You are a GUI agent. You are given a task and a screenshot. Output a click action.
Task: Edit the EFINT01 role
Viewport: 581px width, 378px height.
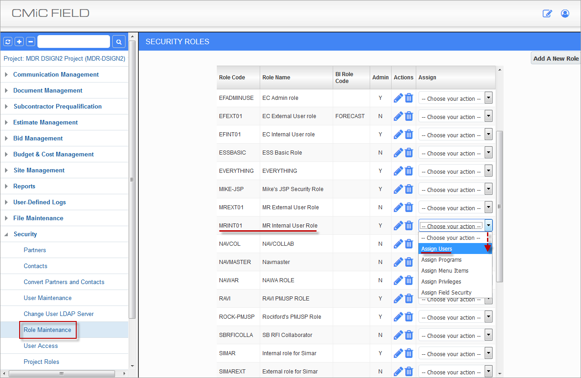point(398,135)
